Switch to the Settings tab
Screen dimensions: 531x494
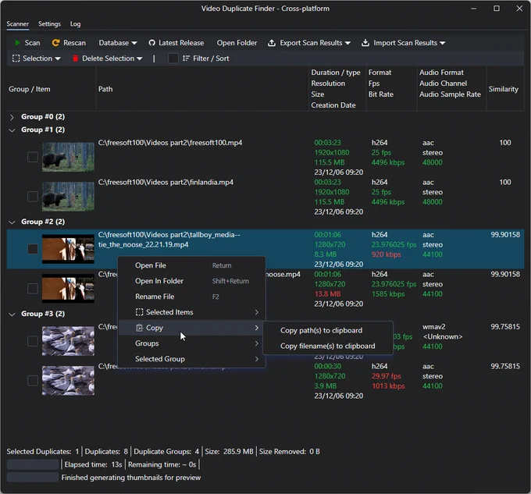point(49,24)
